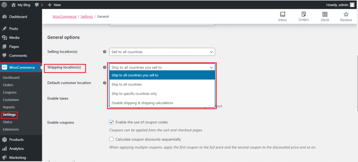358x162 pixels.
Task: Click the 'General options' heading
Action: click(x=64, y=37)
